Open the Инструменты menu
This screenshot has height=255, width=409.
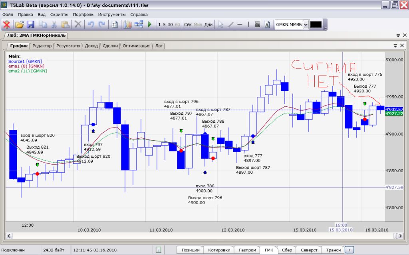[112, 15]
